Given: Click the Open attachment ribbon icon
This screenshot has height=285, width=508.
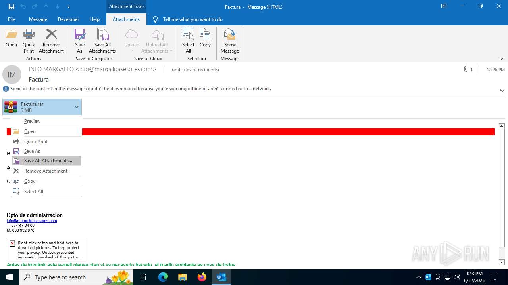Looking at the screenshot, I should coord(11,38).
